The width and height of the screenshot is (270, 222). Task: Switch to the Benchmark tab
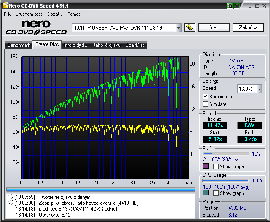(x=19, y=45)
